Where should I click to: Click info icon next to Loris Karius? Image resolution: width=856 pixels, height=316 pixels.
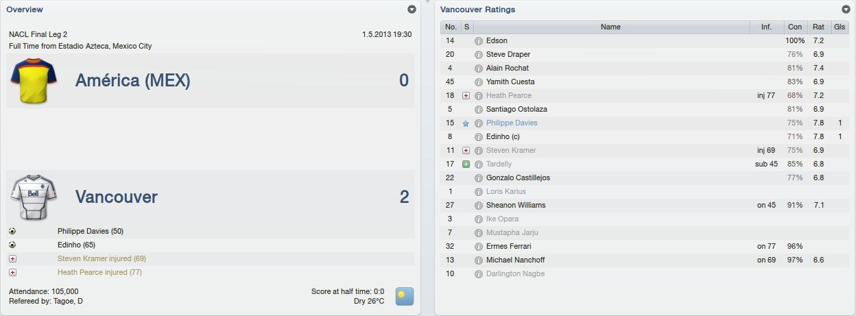(x=479, y=192)
